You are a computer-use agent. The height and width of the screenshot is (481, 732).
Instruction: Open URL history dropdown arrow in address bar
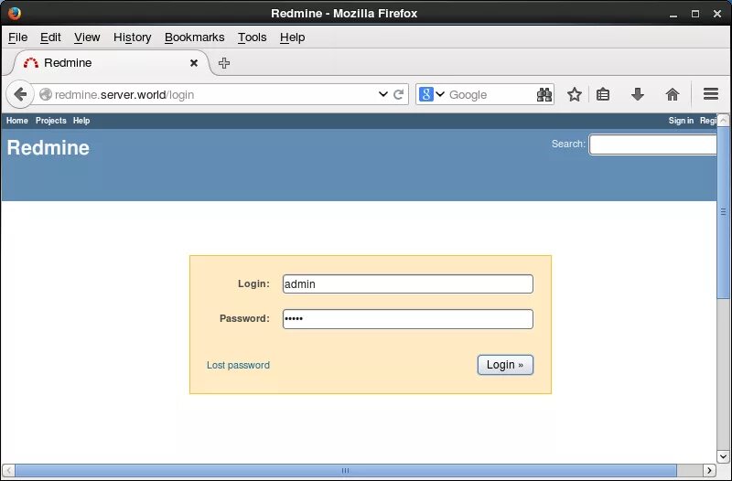pyautogui.click(x=383, y=94)
